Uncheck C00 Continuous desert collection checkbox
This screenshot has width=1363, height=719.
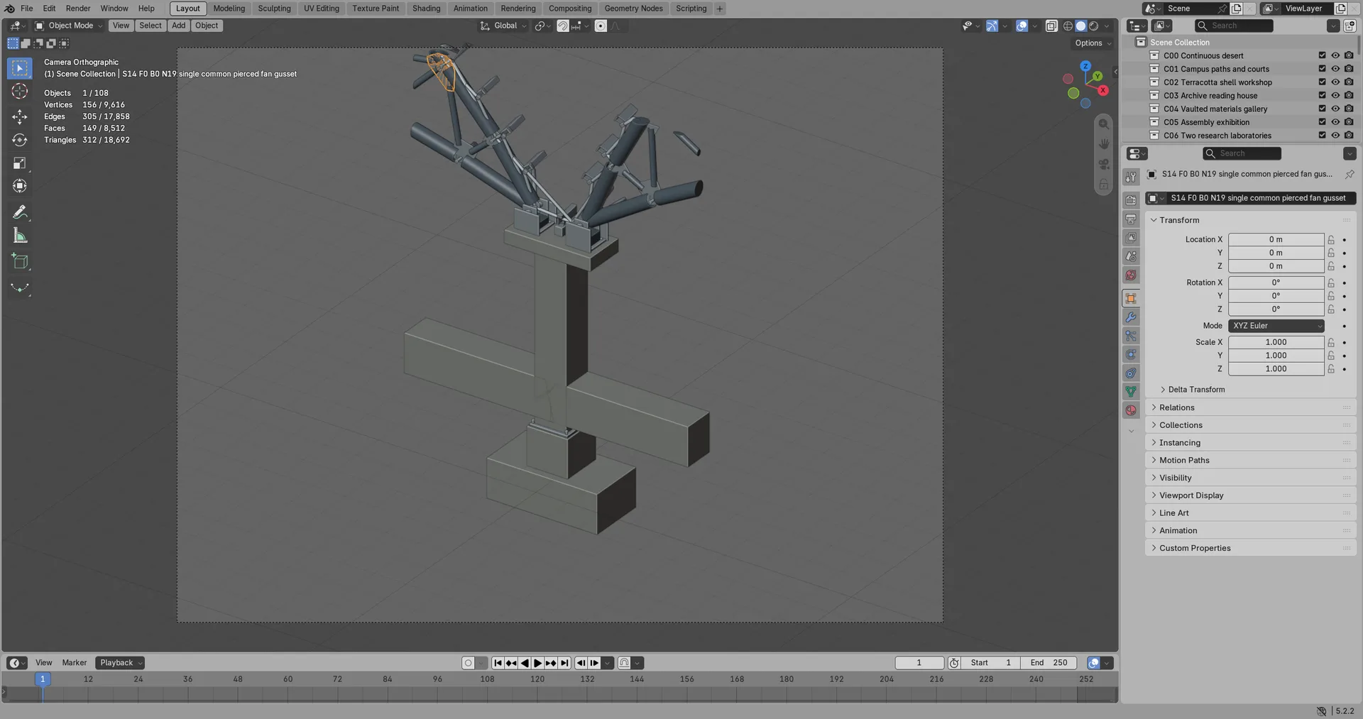(1322, 55)
